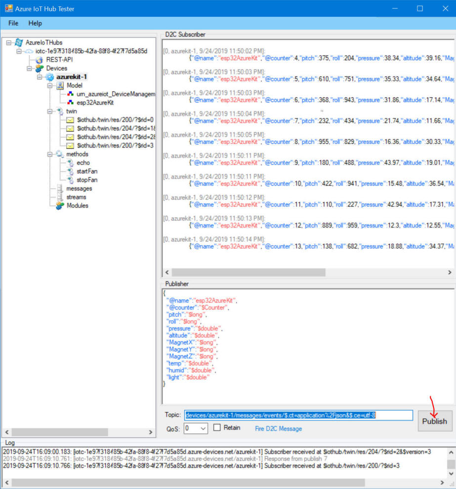Click the device tree scroll right arrow
456x489 pixels.
pyautogui.click(x=151, y=432)
